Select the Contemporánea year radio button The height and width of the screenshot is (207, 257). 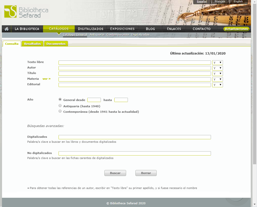click(x=60, y=111)
